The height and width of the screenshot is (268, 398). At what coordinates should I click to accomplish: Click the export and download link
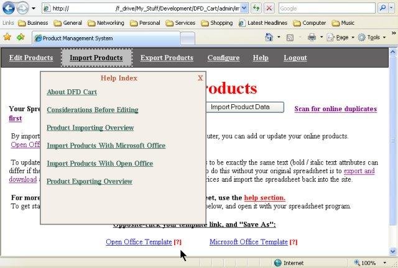(x=359, y=171)
